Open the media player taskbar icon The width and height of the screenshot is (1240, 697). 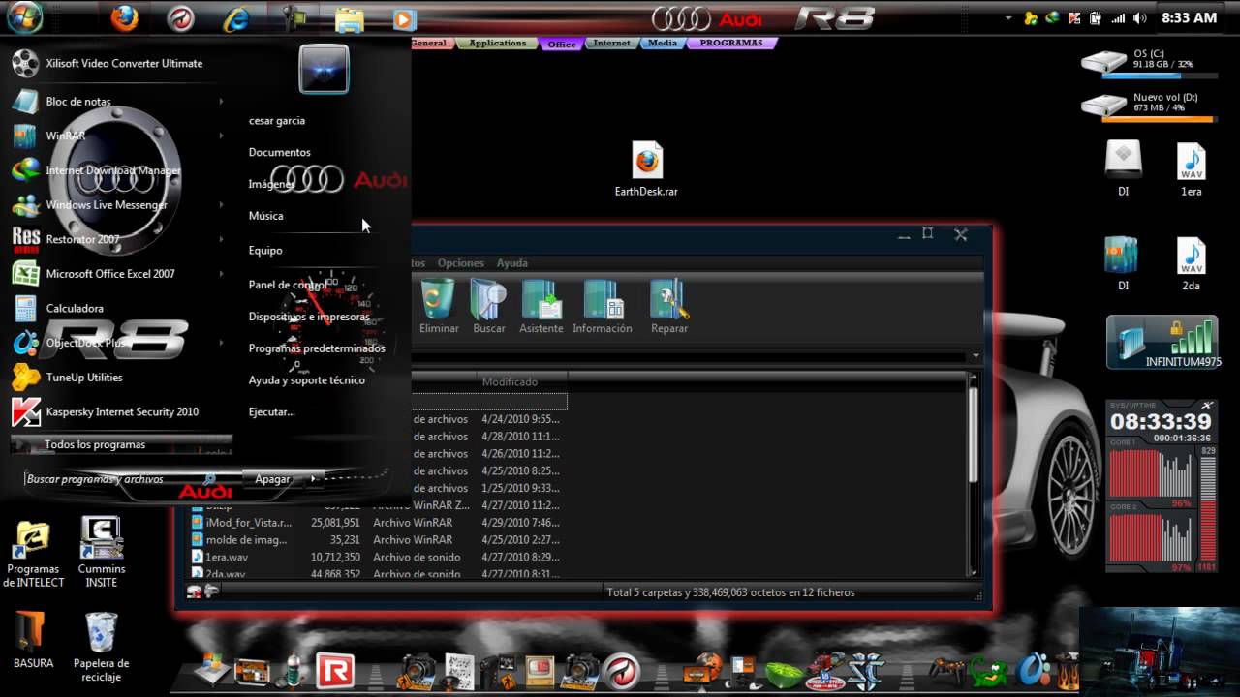point(404,18)
